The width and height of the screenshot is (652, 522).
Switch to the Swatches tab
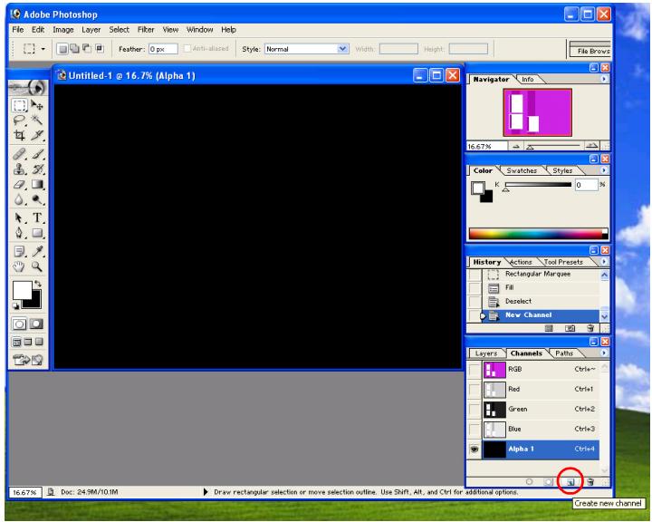point(522,170)
